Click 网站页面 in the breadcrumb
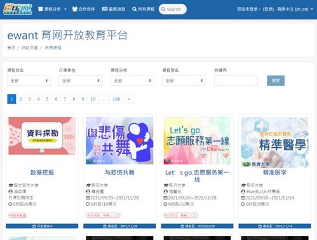Viewport: 317px width, 240px height. pos(29,48)
